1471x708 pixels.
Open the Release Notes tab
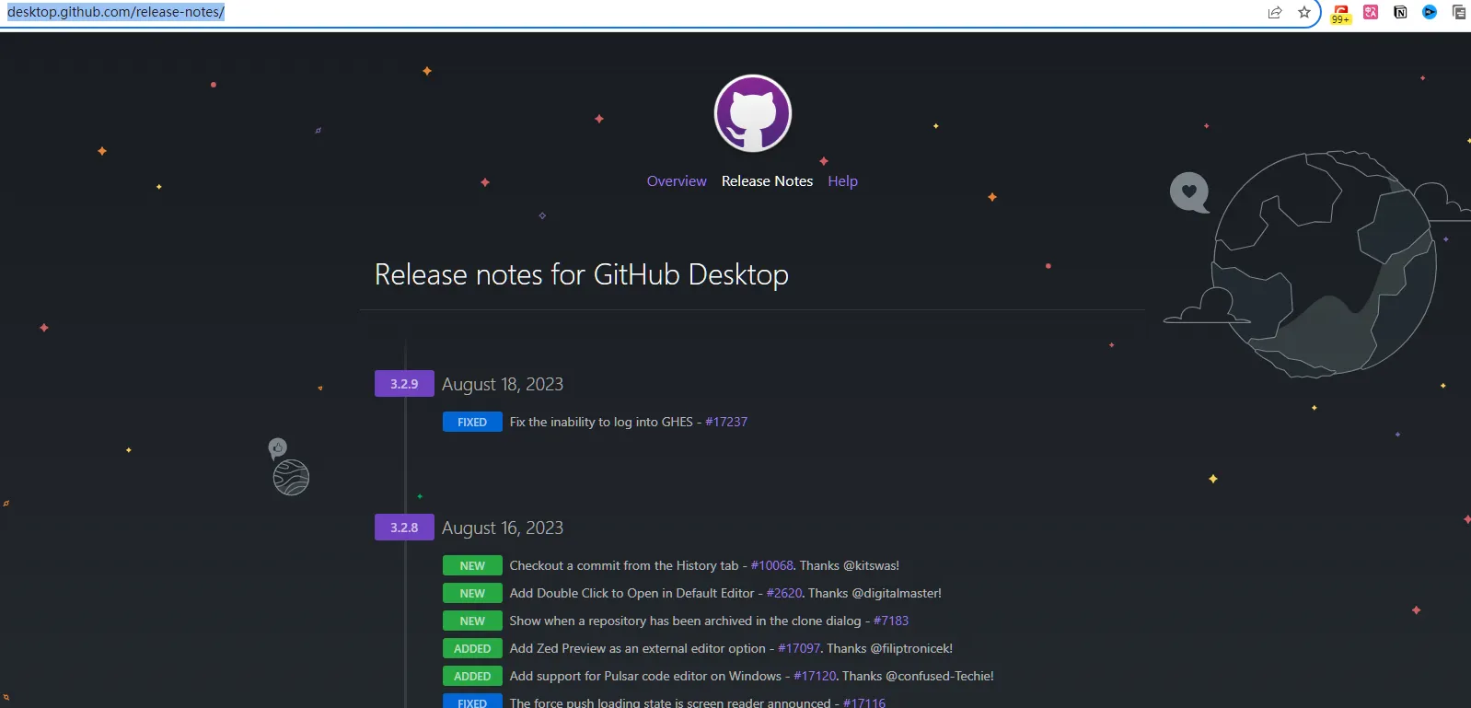coord(767,181)
